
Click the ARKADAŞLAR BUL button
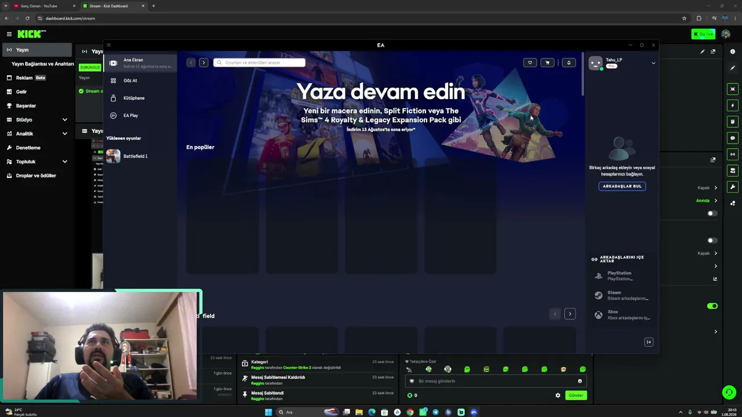point(622,186)
